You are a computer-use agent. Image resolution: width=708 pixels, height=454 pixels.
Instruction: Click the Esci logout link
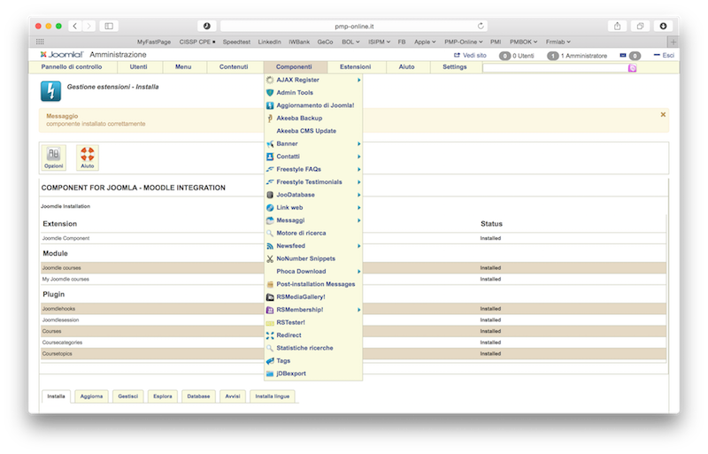pyautogui.click(x=668, y=55)
